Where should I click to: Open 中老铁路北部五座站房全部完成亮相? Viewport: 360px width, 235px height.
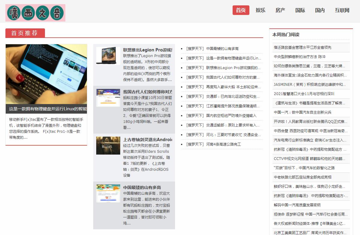tap(302, 177)
